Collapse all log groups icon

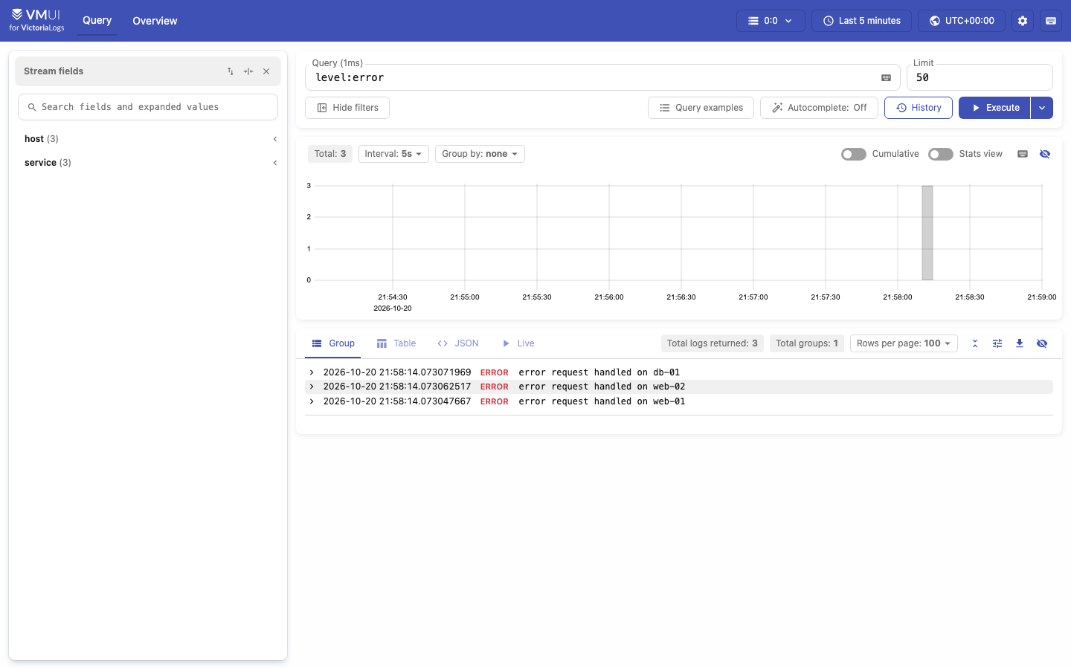point(975,343)
